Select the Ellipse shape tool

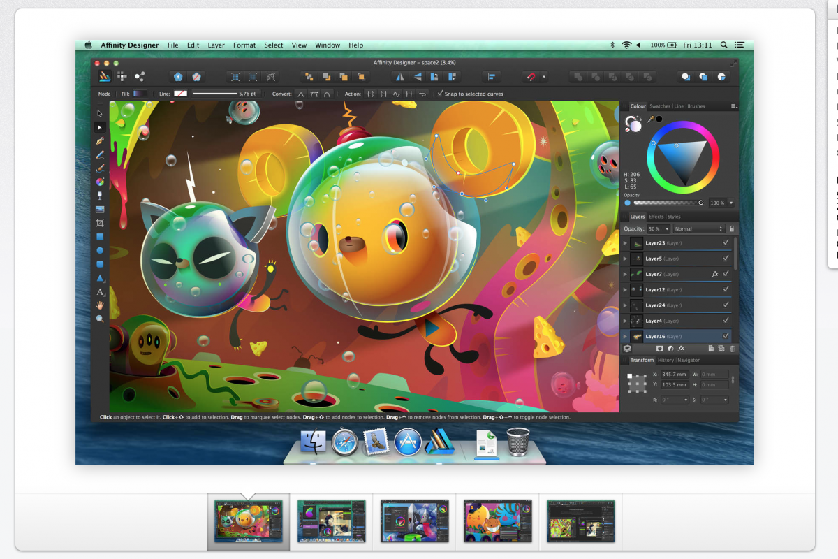click(100, 250)
